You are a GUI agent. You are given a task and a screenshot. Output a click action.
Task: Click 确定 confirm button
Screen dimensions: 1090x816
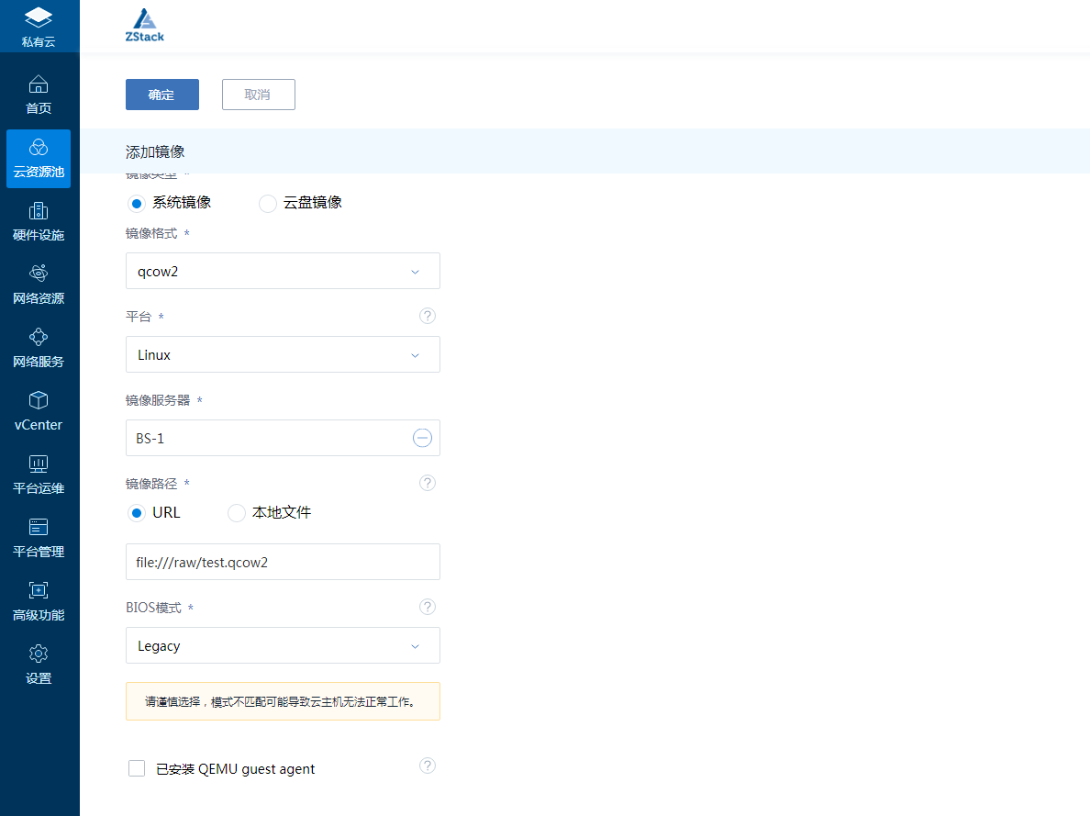[x=162, y=95]
